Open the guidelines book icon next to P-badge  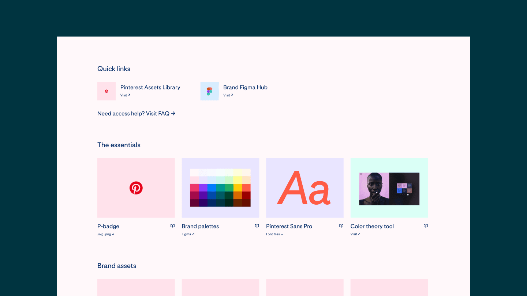[x=172, y=226]
